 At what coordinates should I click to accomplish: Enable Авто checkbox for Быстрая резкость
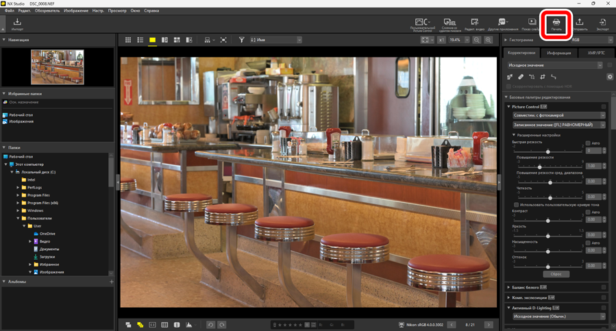pos(588,143)
